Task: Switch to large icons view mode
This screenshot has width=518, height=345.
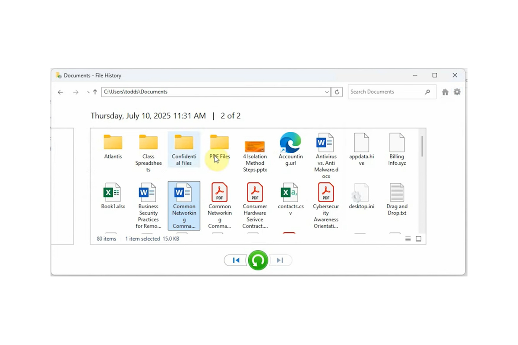Action: pos(418,238)
